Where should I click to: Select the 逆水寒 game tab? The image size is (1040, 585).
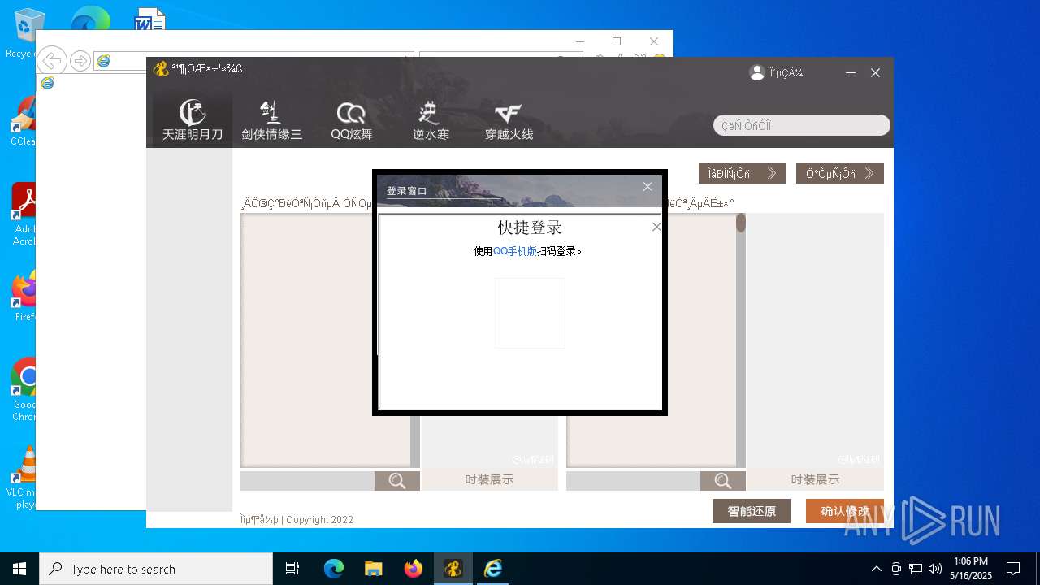[431, 119]
